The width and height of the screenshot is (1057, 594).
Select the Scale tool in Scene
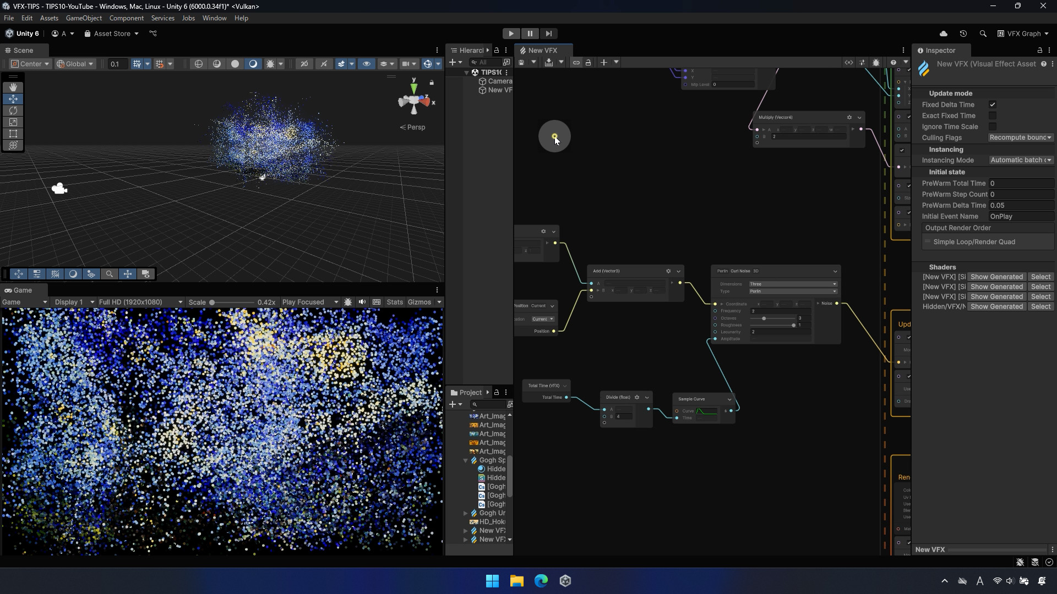13,122
